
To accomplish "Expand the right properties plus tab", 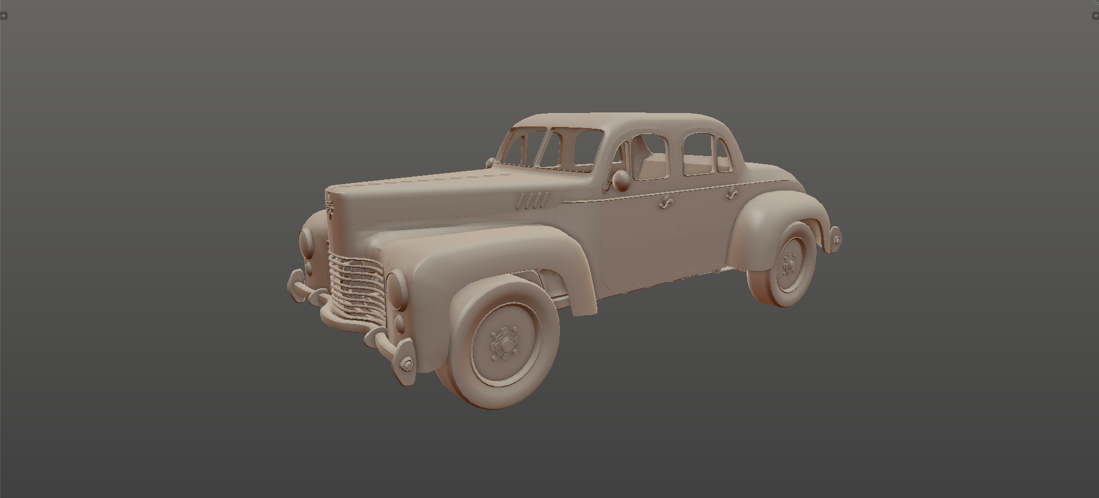I will click(1095, 16).
